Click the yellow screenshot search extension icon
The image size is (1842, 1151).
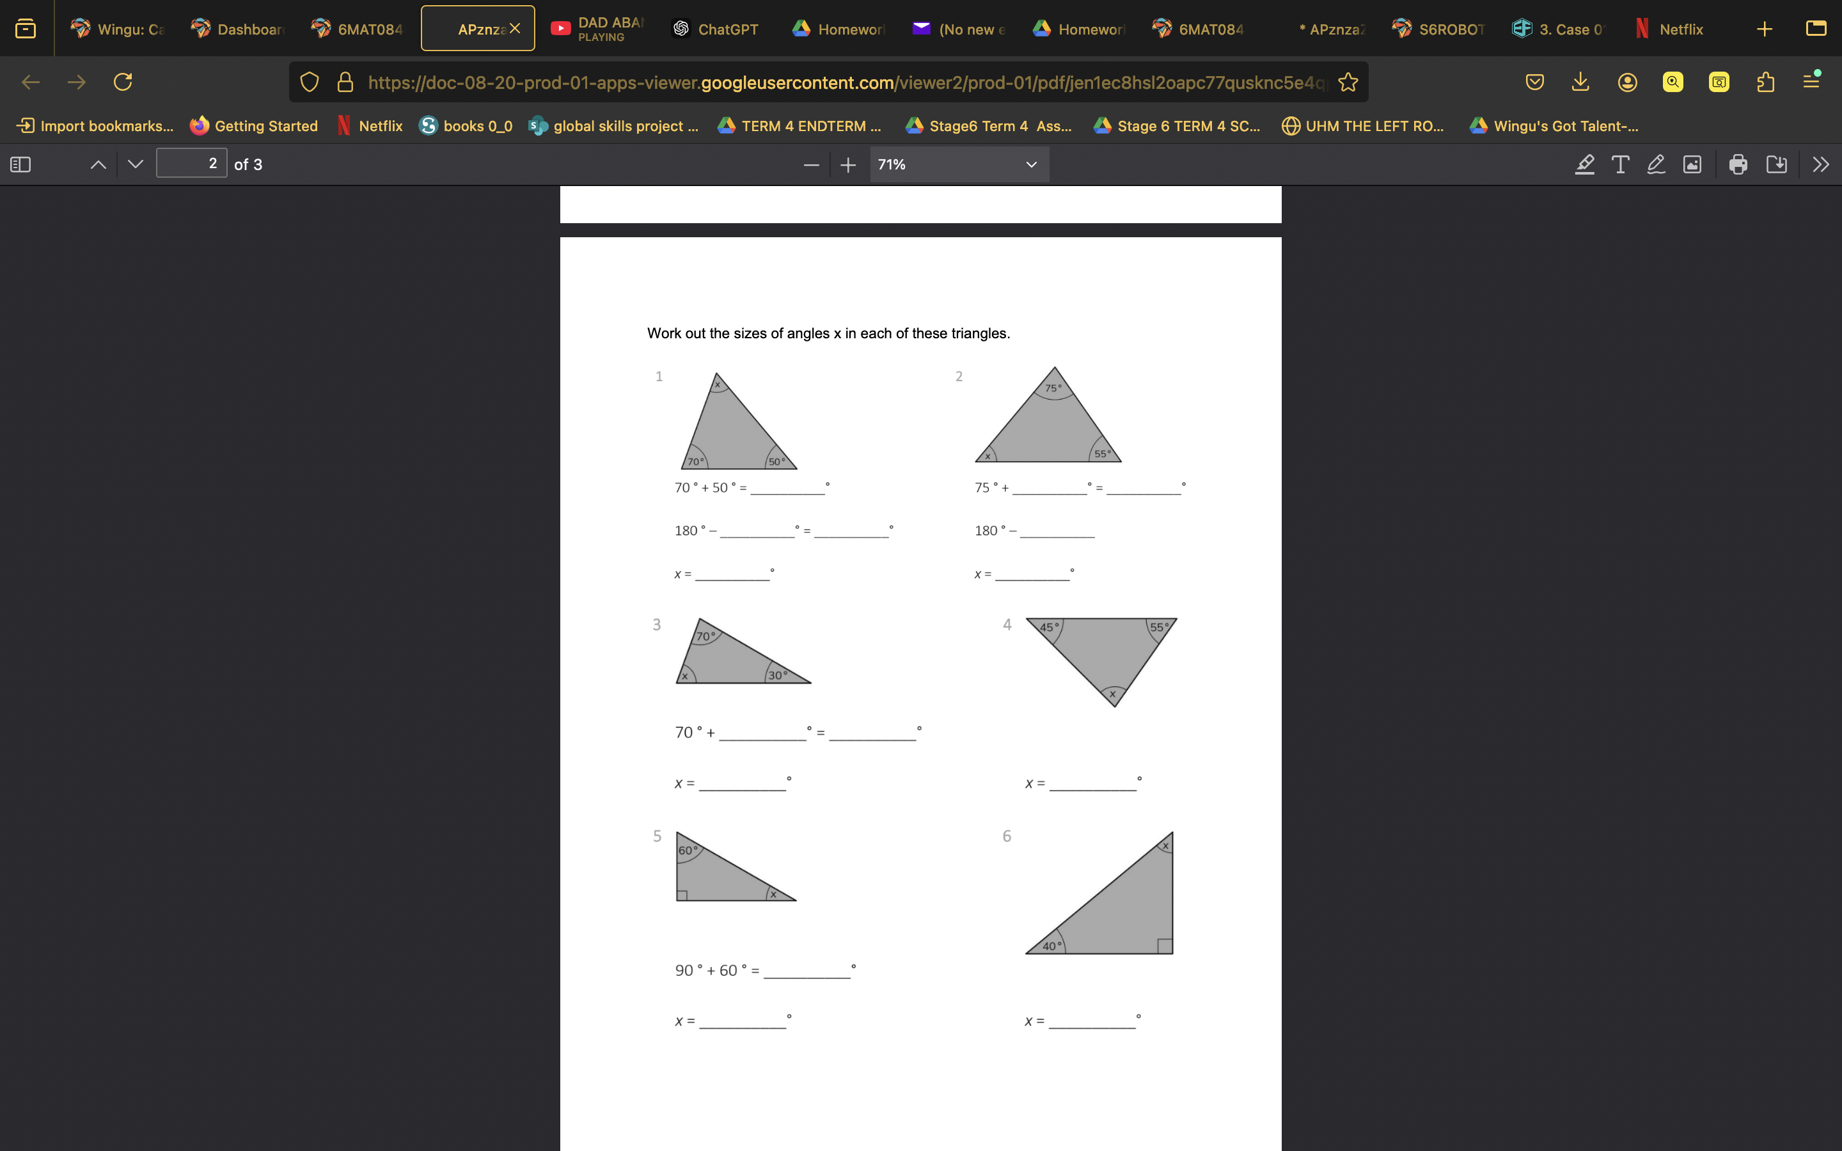pyautogui.click(x=1719, y=82)
